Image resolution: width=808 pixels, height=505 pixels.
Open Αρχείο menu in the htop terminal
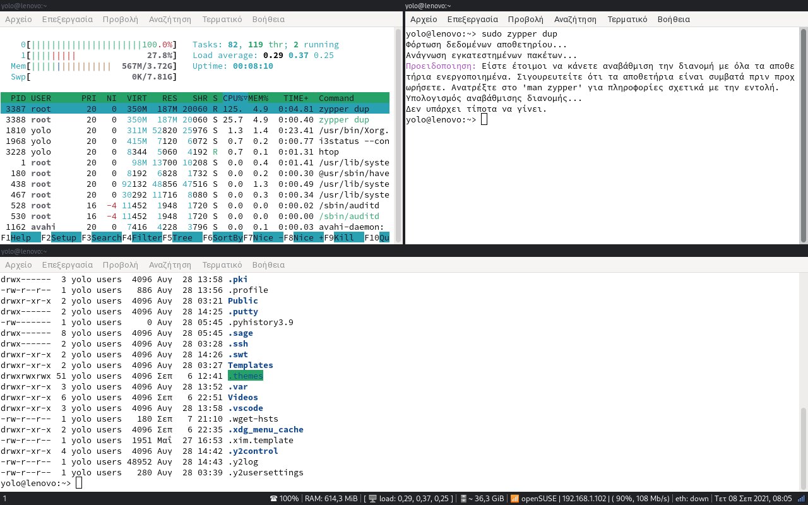tap(18, 19)
